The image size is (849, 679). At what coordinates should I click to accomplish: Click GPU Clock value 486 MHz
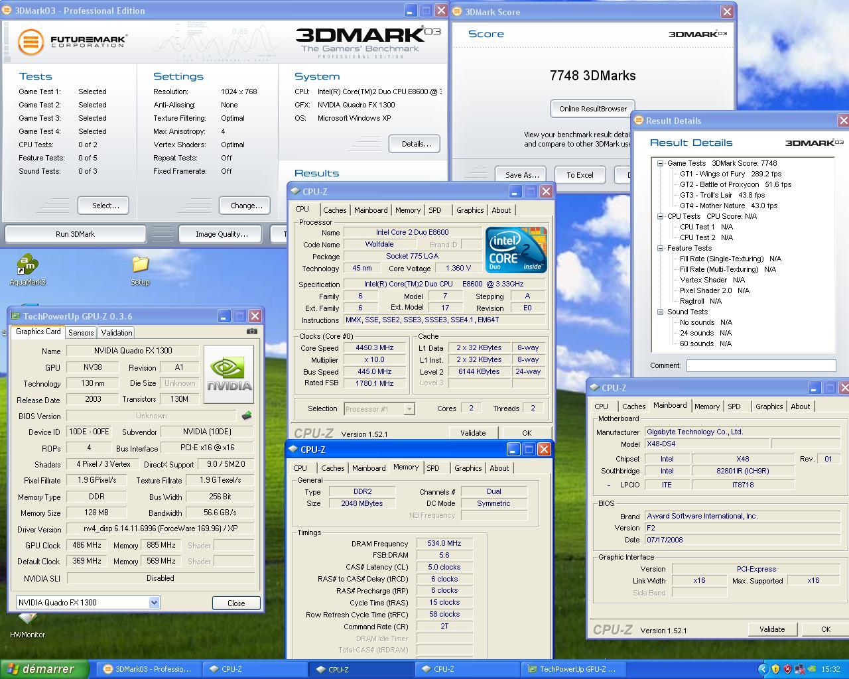coord(87,545)
